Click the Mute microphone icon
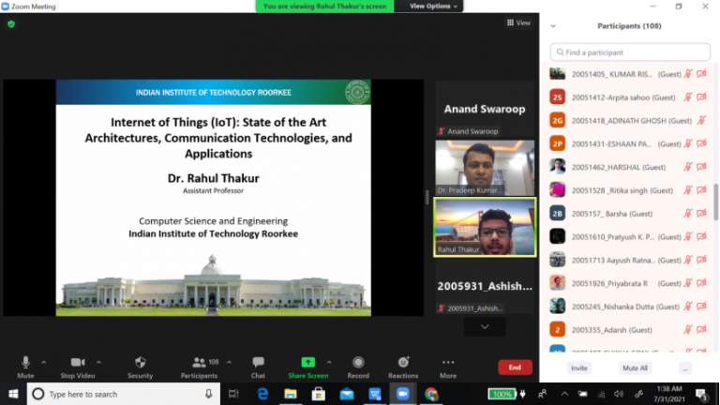Image resolution: width=720 pixels, height=405 pixels. [25, 362]
